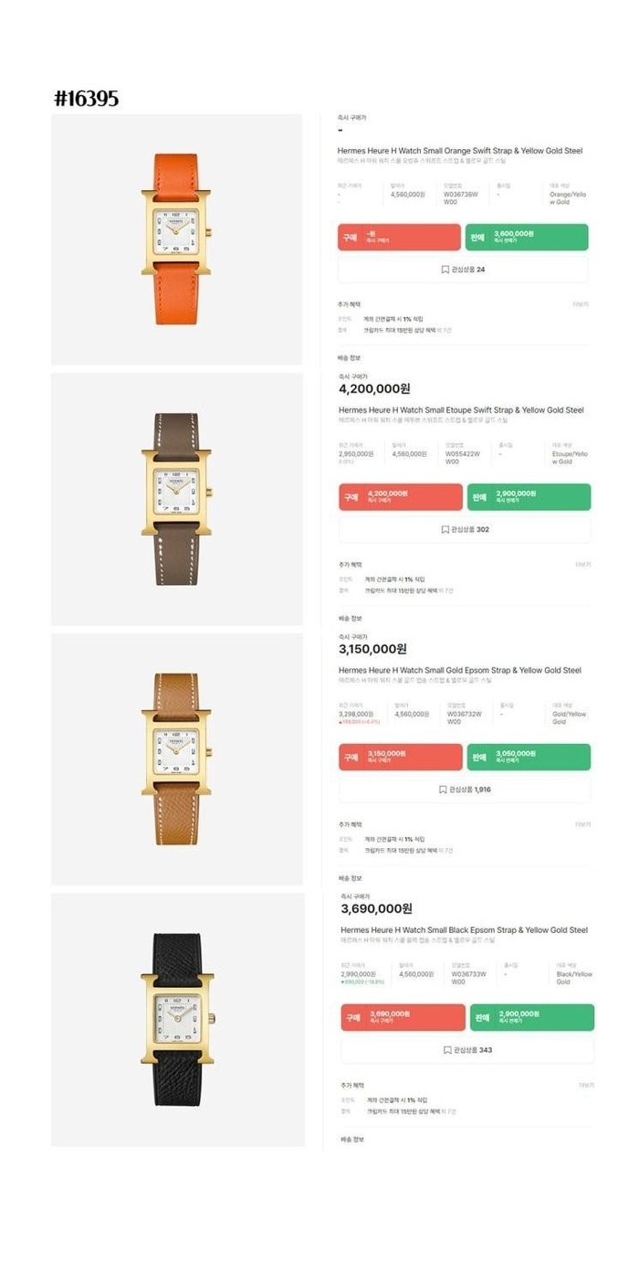Sell the orange strap watch for 3,600,000원
The image size is (639, 1263).
click(527, 238)
